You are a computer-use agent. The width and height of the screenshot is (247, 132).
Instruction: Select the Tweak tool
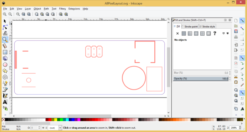tap(5, 33)
